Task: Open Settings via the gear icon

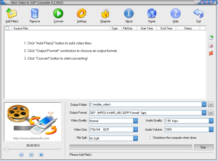Action: point(82,13)
